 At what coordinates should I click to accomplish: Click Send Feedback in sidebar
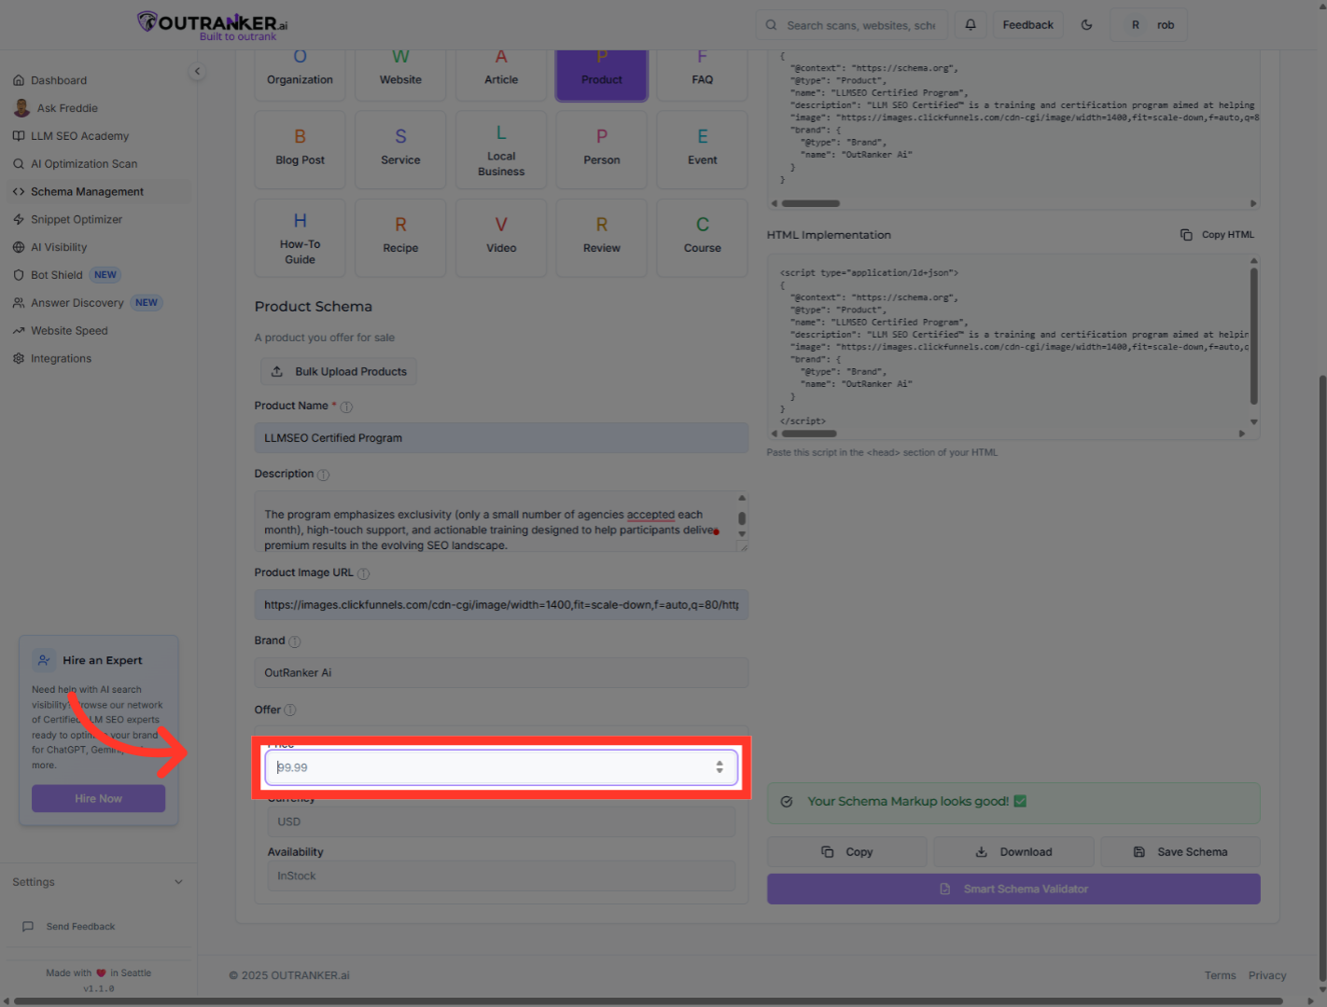(80, 927)
